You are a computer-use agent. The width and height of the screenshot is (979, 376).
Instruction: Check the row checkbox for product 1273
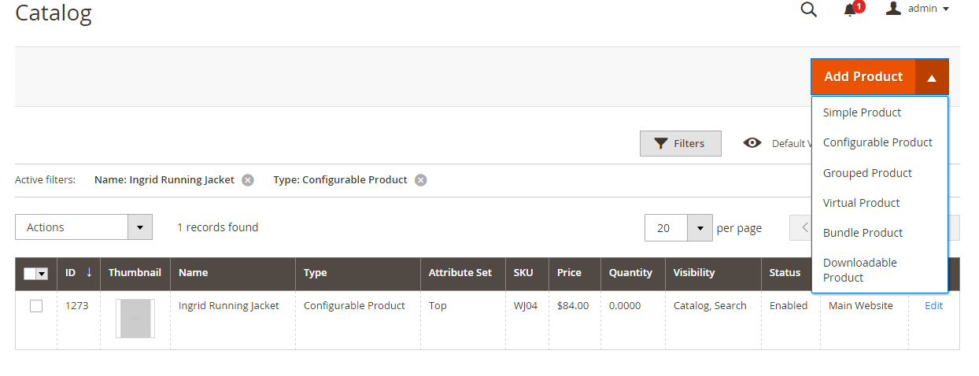click(x=36, y=306)
